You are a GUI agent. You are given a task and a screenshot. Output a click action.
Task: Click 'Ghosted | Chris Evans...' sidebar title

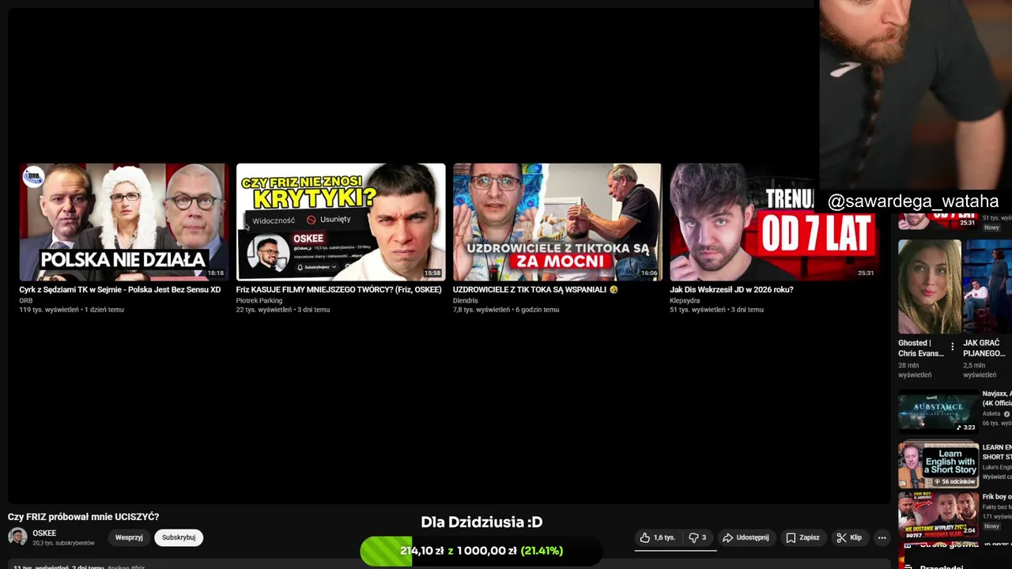(921, 349)
